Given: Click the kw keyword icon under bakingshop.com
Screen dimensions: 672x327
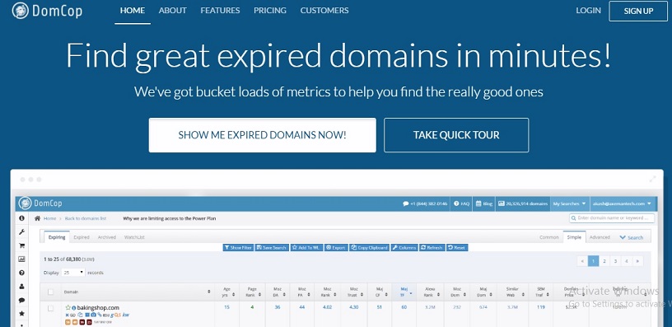Looking at the screenshot, I should coord(125,315).
